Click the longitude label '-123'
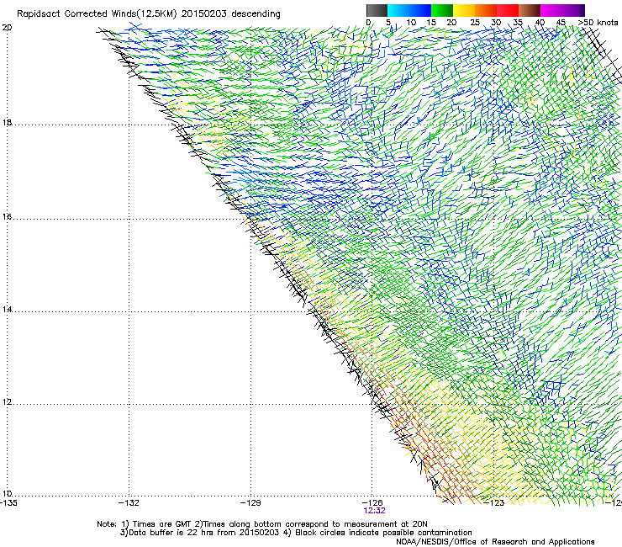The image size is (622, 547). point(494,503)
